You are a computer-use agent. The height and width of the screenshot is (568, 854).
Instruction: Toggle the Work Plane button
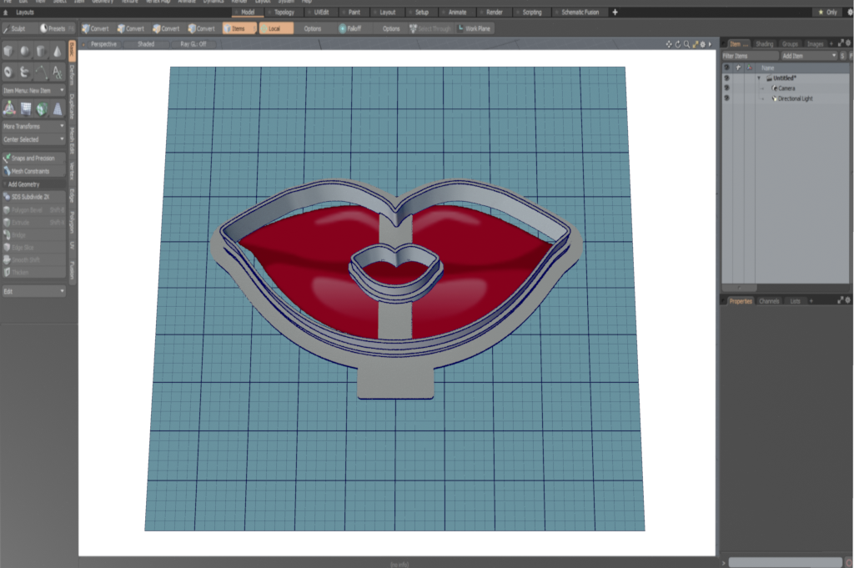coord(474,28)
